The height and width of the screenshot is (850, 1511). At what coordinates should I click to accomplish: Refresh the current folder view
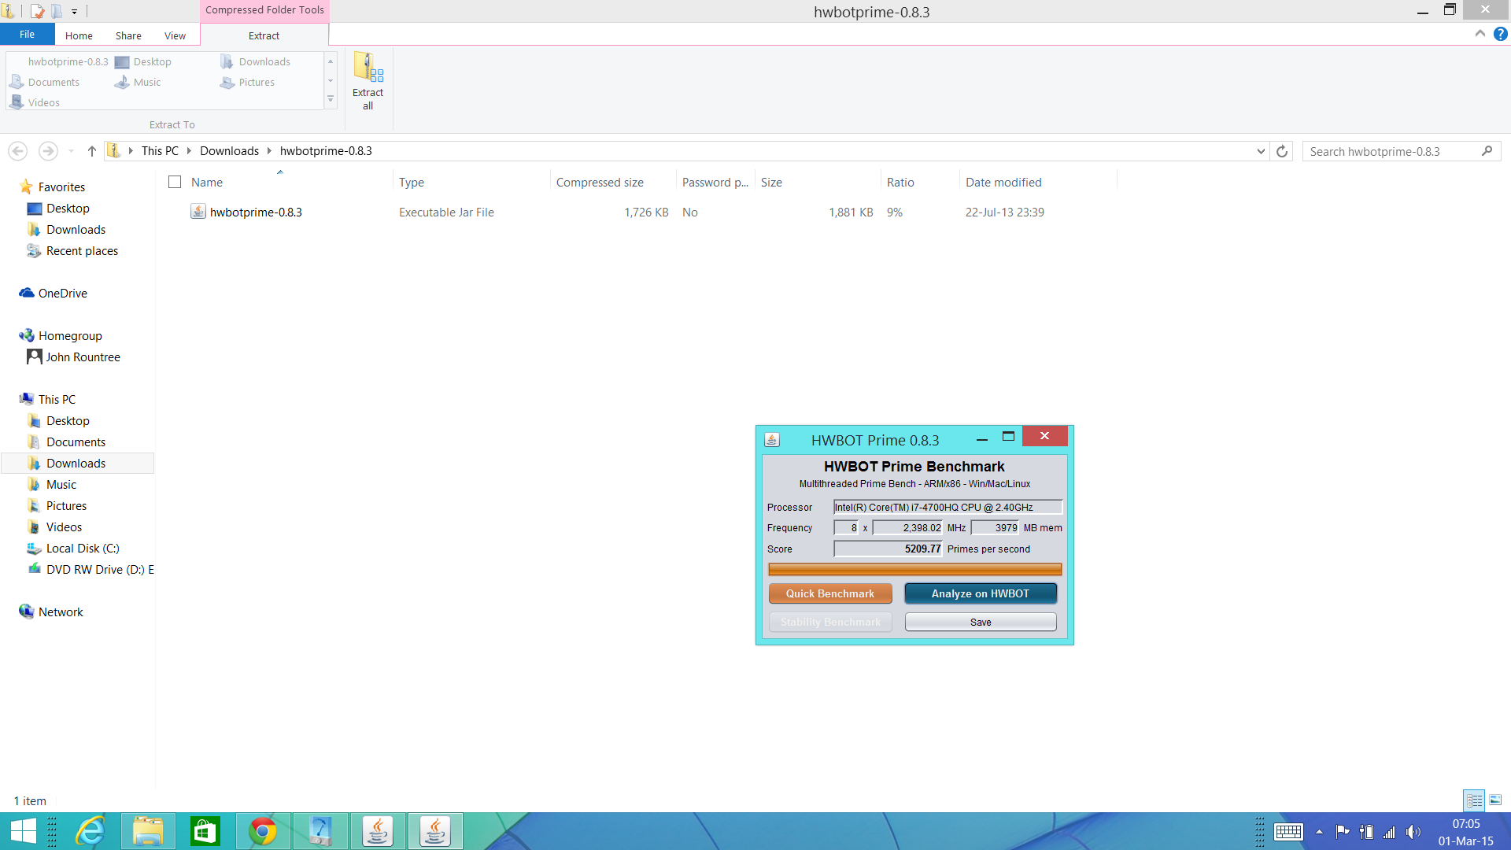coord(1282,151)
